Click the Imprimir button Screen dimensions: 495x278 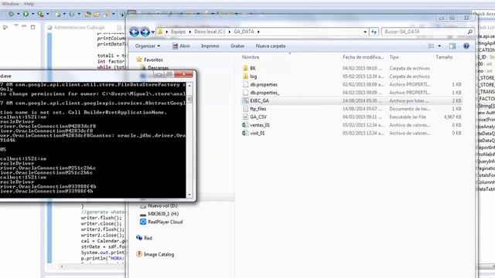[210, 46]
